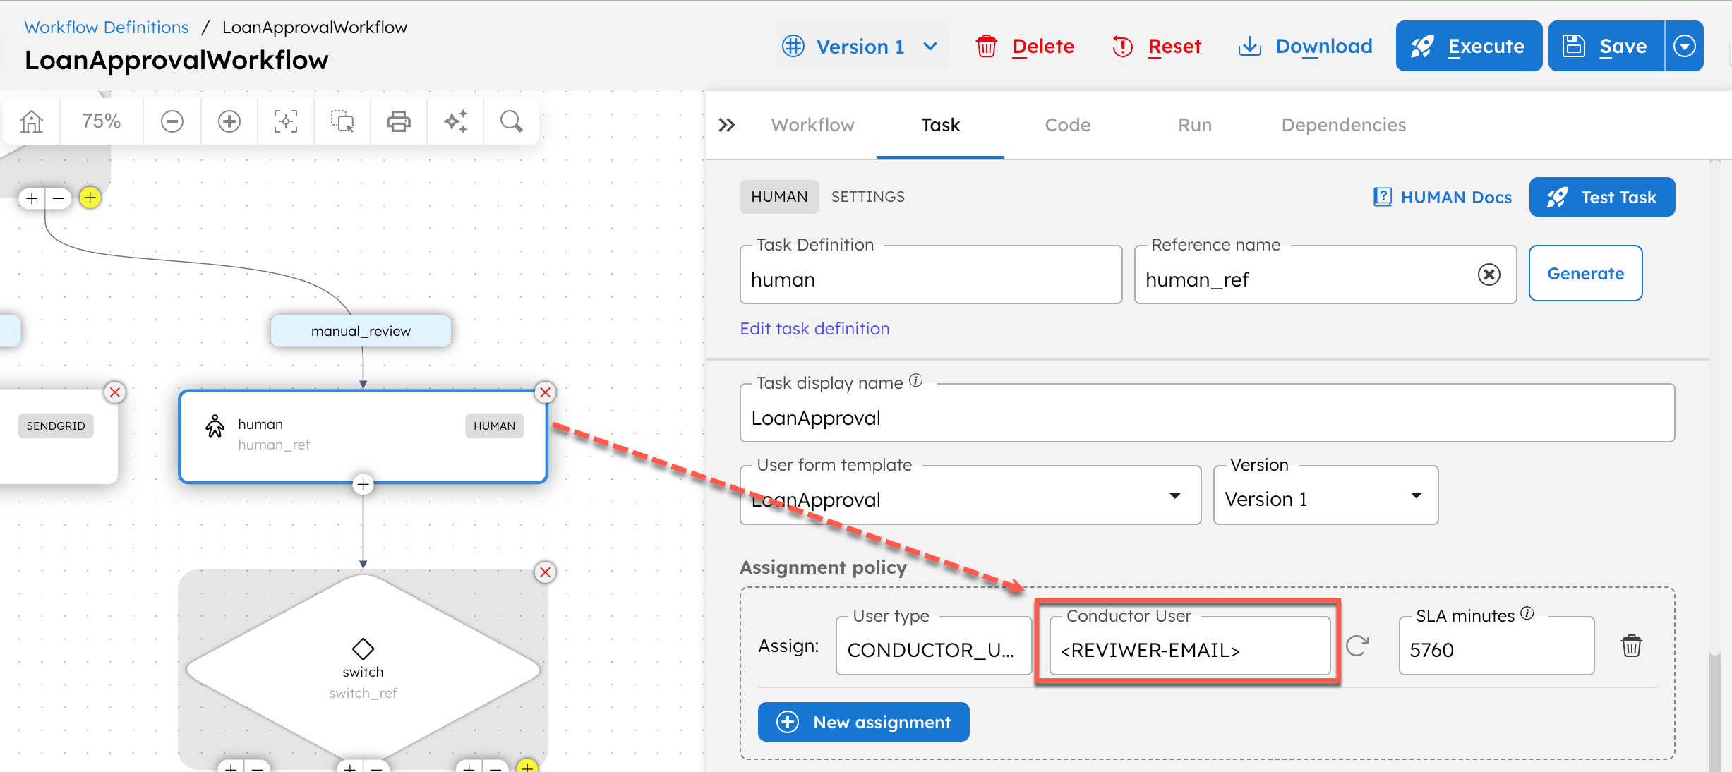Click the AI sparkle assistant icon
The height and width of the screenshot is (772, 1732).
point(455,122)
